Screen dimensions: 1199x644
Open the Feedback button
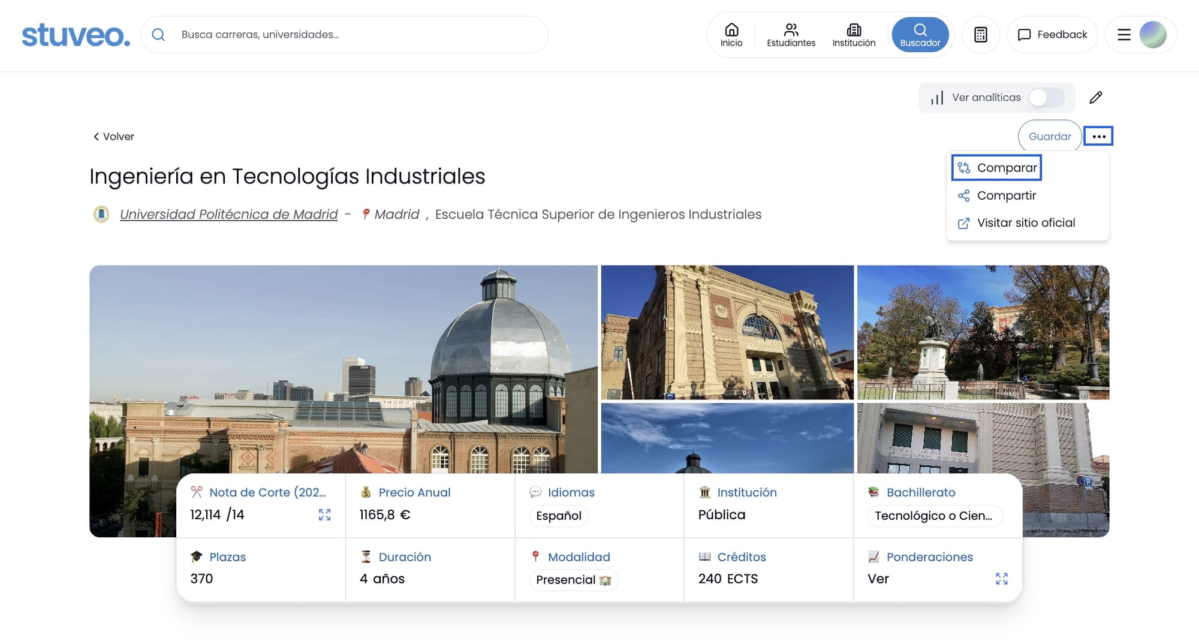[x=1052, y=35]
